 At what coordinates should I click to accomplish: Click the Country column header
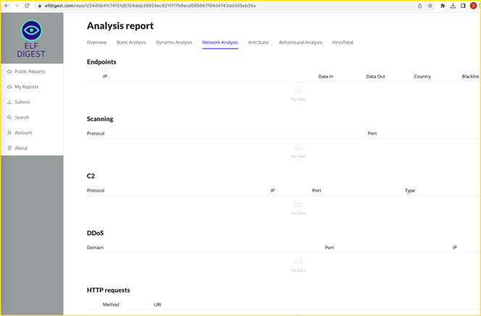422,76
